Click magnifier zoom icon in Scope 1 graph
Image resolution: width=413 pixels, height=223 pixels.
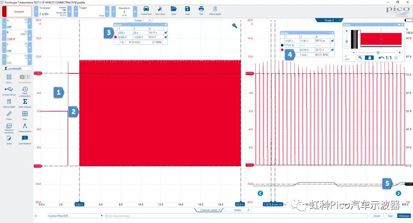pyautogui.click(x=234, y=26)
